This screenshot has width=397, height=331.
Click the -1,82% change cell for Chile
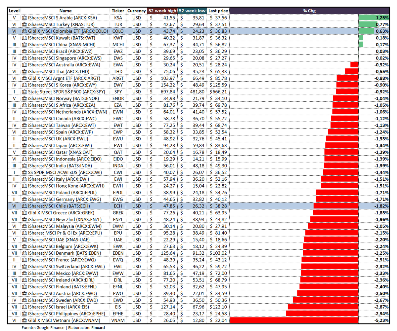pyautogui.click(x=309, y=206)
